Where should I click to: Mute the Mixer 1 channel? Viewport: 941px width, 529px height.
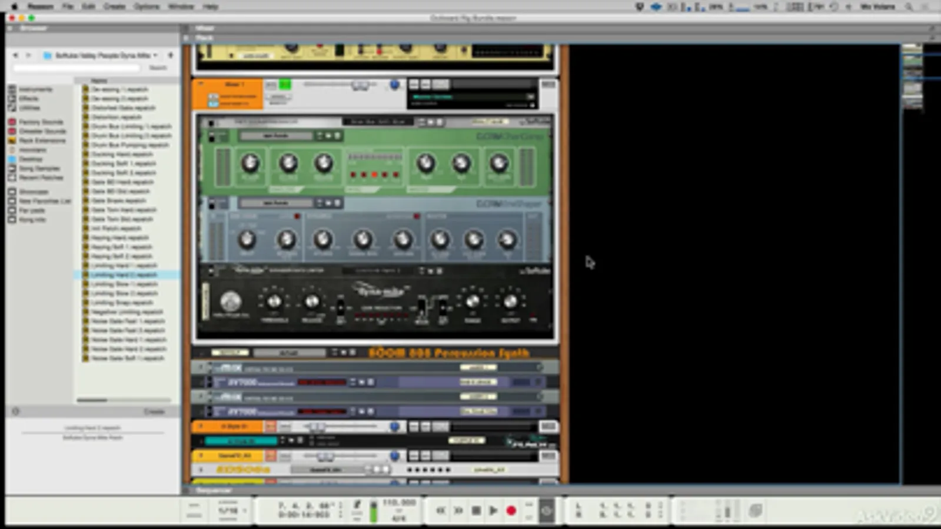click(271, 85)
